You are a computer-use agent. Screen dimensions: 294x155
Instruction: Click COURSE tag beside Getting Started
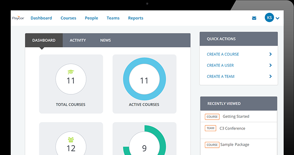pyautogui.click(x=212, y=117)
